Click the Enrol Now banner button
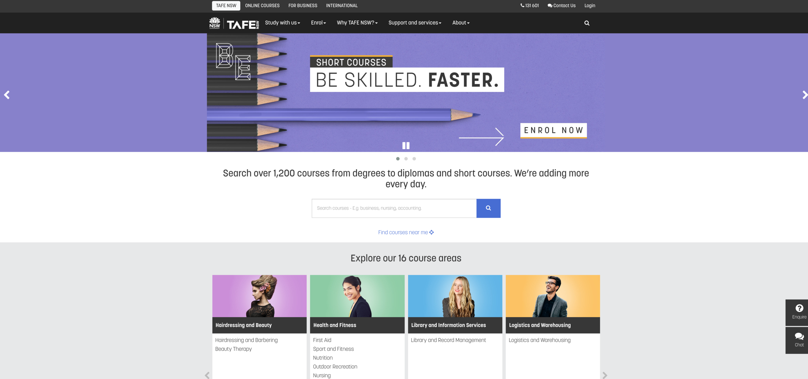The height and width of the screenshot is (379, 808). (553, 130)
